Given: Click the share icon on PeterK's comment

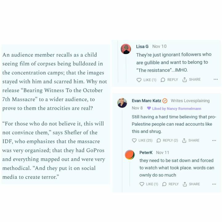Looking at the screenshot, I should point(185,184).
